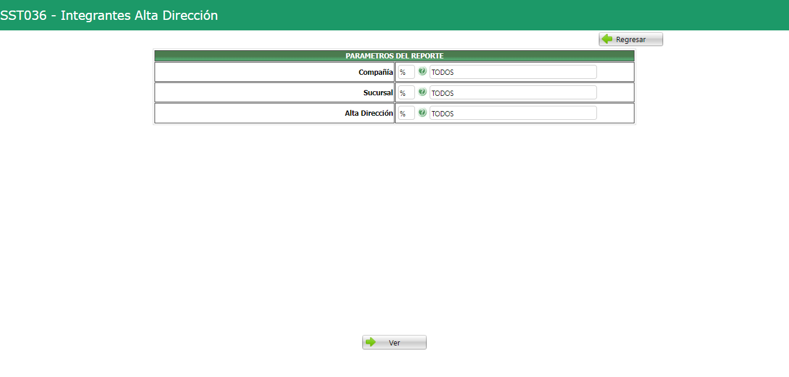This screenshot has height=377, width=789.
Task: Click the SST036 - Integrantes Alta Dirección title
Action: pos(109,16)
